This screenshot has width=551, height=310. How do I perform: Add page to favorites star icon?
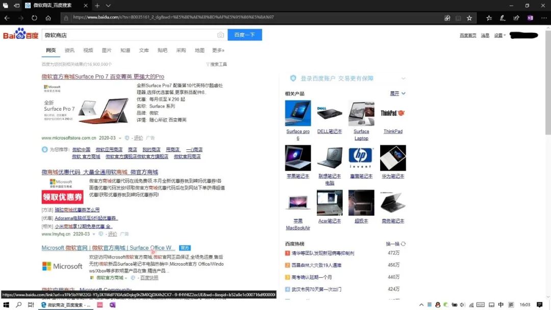pos(469,18)
